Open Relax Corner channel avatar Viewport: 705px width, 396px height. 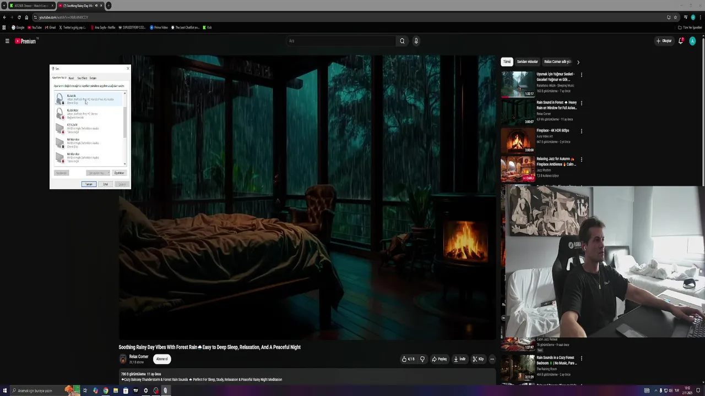point(123,359)
